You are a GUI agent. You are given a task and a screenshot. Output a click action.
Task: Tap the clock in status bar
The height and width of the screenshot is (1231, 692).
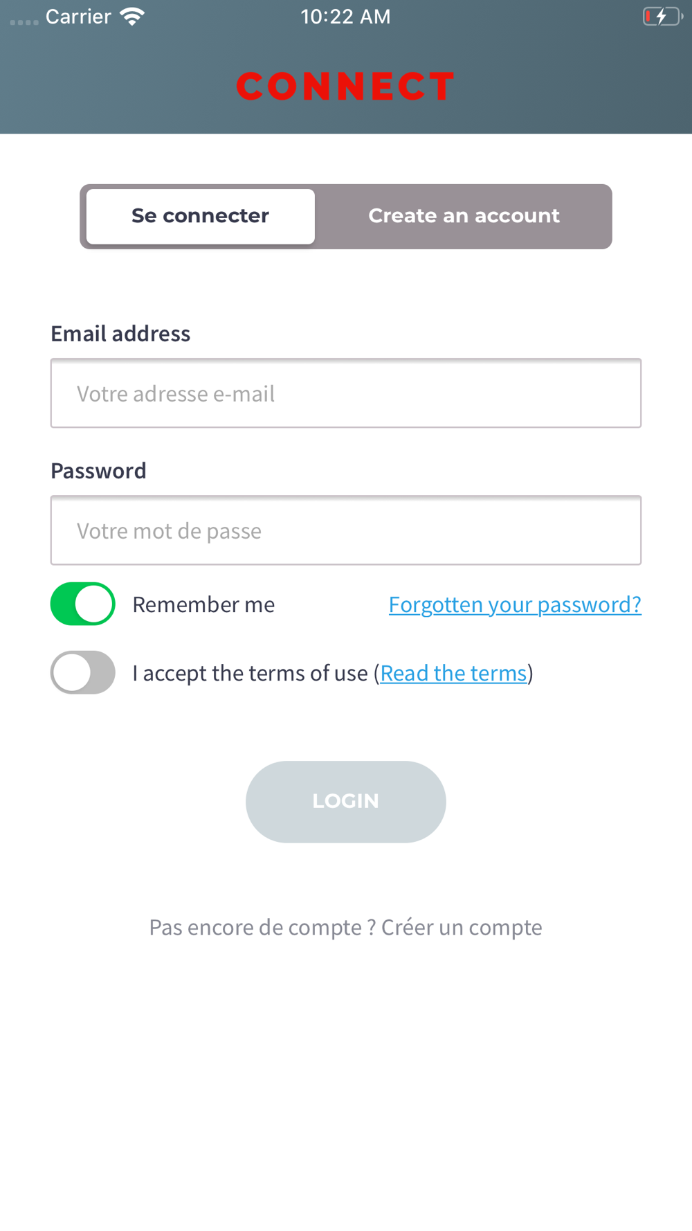[x=345, y=17]
